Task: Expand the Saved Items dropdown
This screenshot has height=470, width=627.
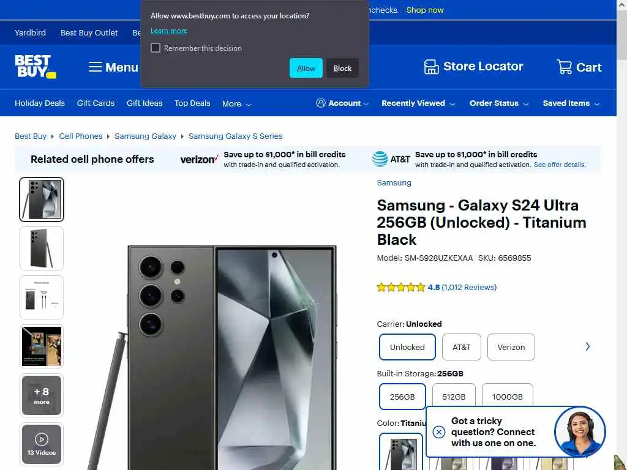Action: 571,103
